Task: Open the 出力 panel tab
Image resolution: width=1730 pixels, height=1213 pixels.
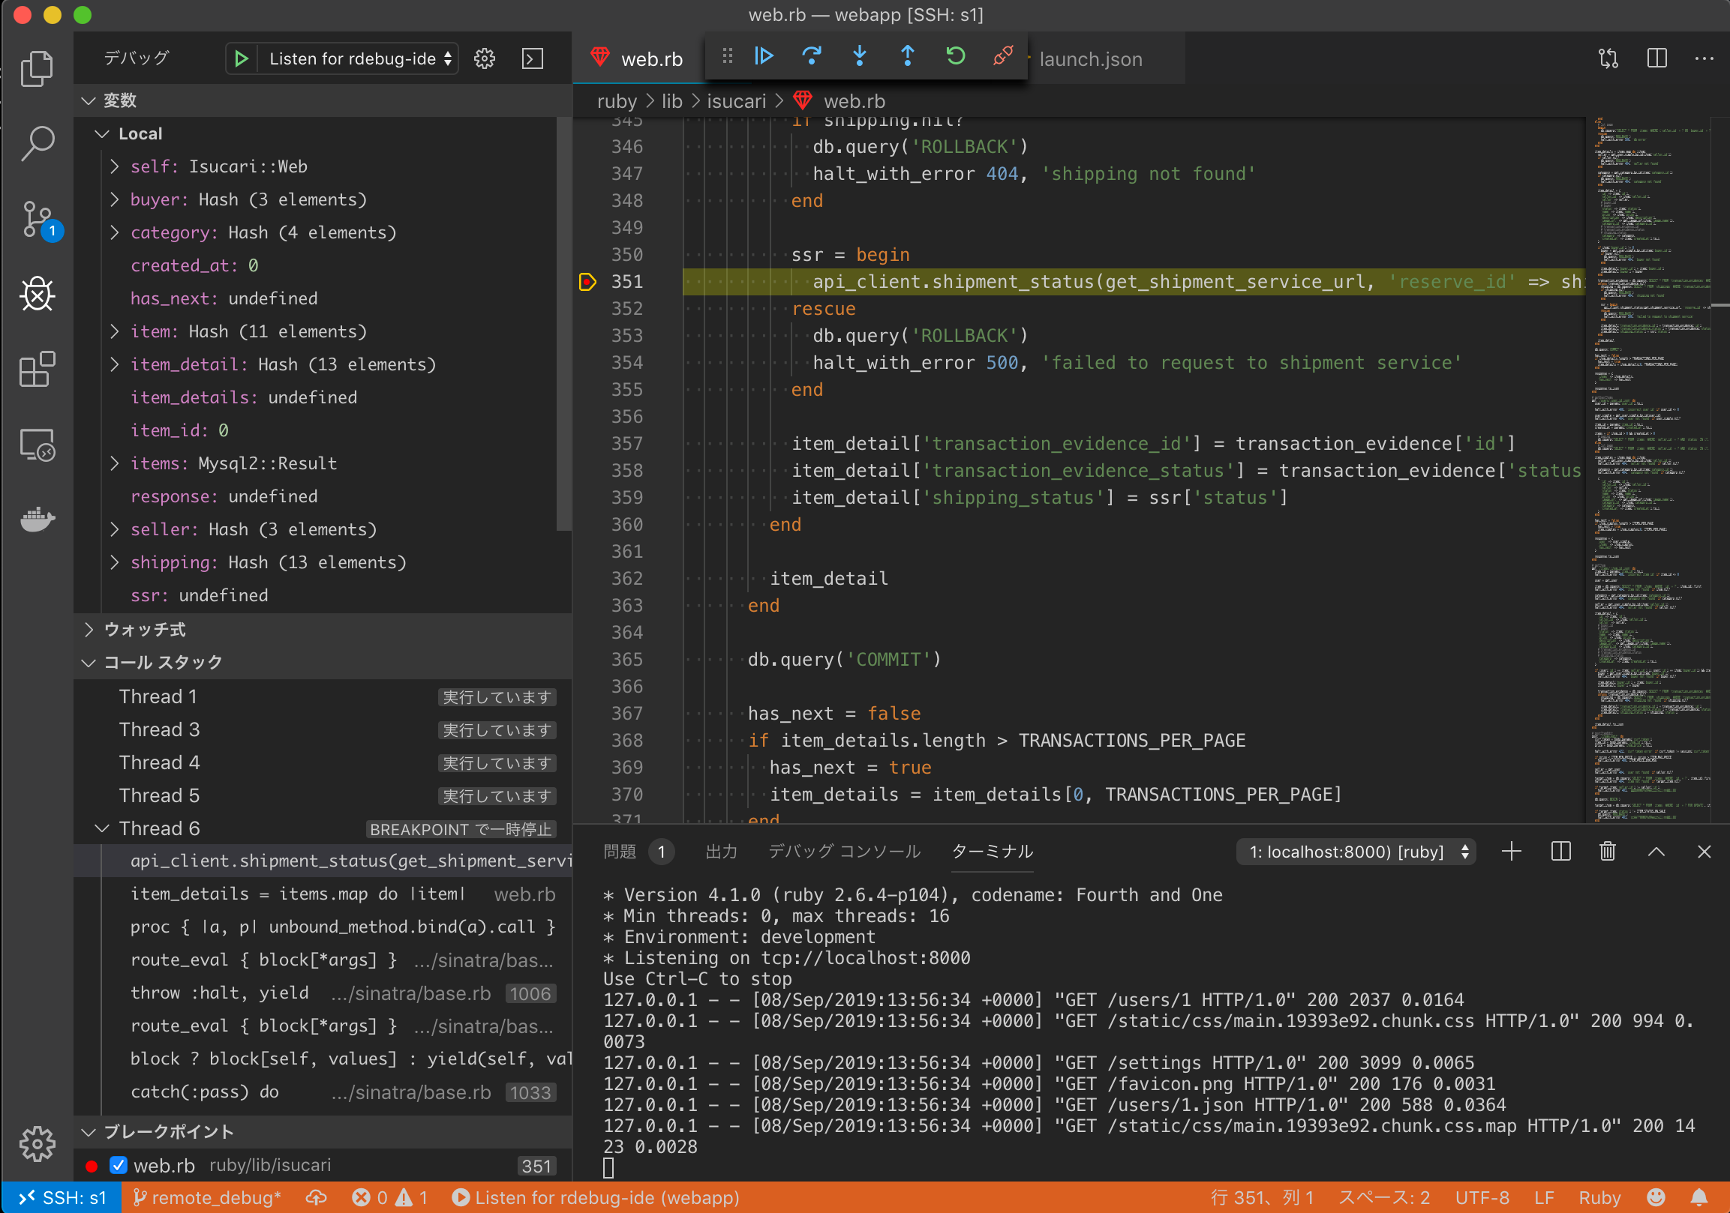Action: pos(721,852)
